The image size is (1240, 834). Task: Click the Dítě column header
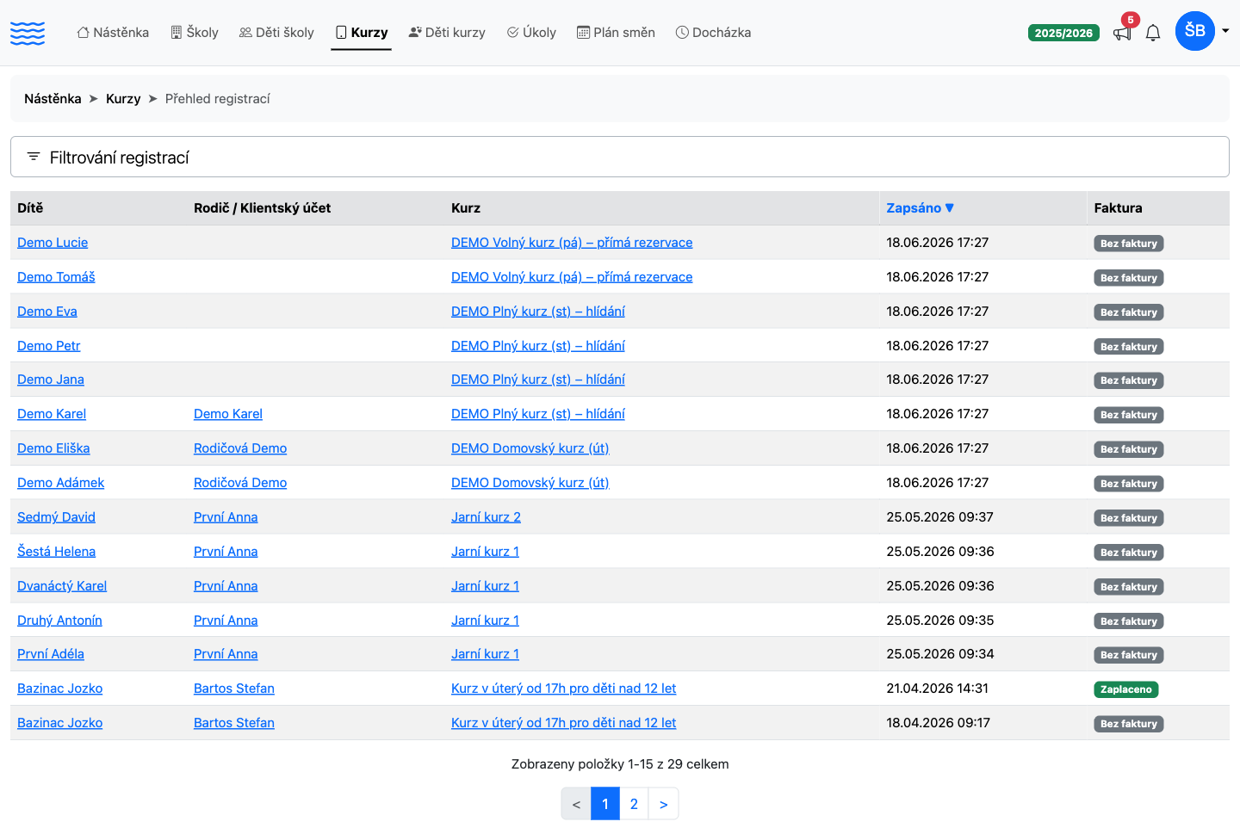(x=30, y=208)
